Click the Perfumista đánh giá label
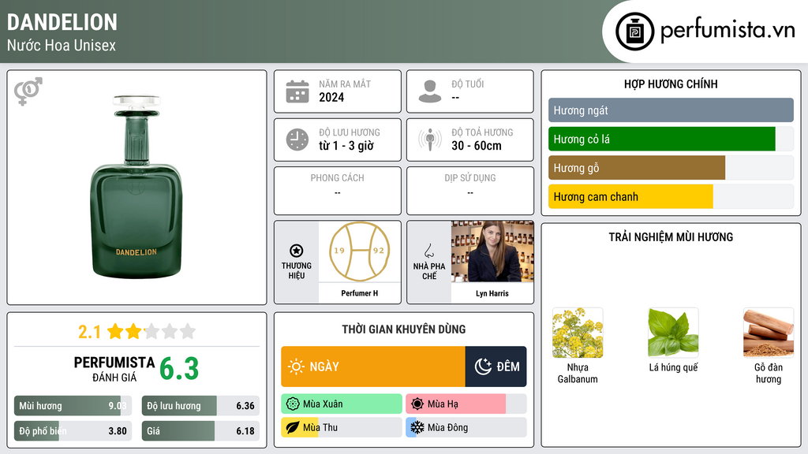 [x=114, y=369]
